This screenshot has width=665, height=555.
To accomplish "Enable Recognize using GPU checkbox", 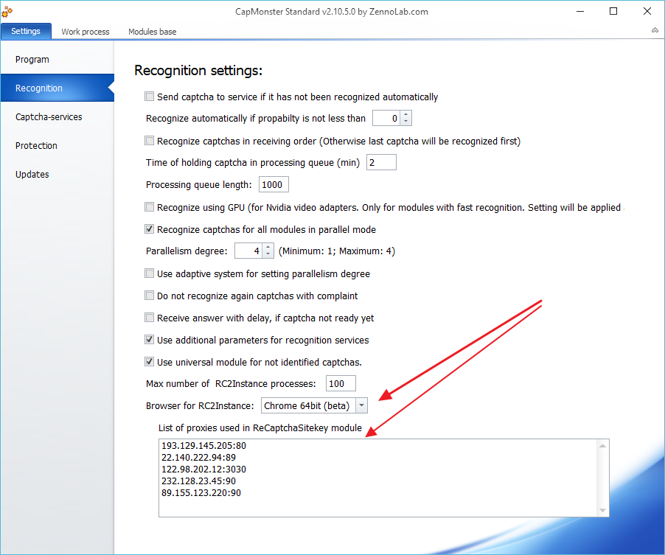I will pos(149,207).
